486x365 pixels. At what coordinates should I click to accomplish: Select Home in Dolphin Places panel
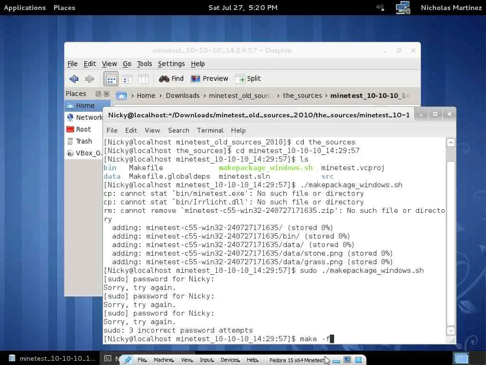[87, 106]
